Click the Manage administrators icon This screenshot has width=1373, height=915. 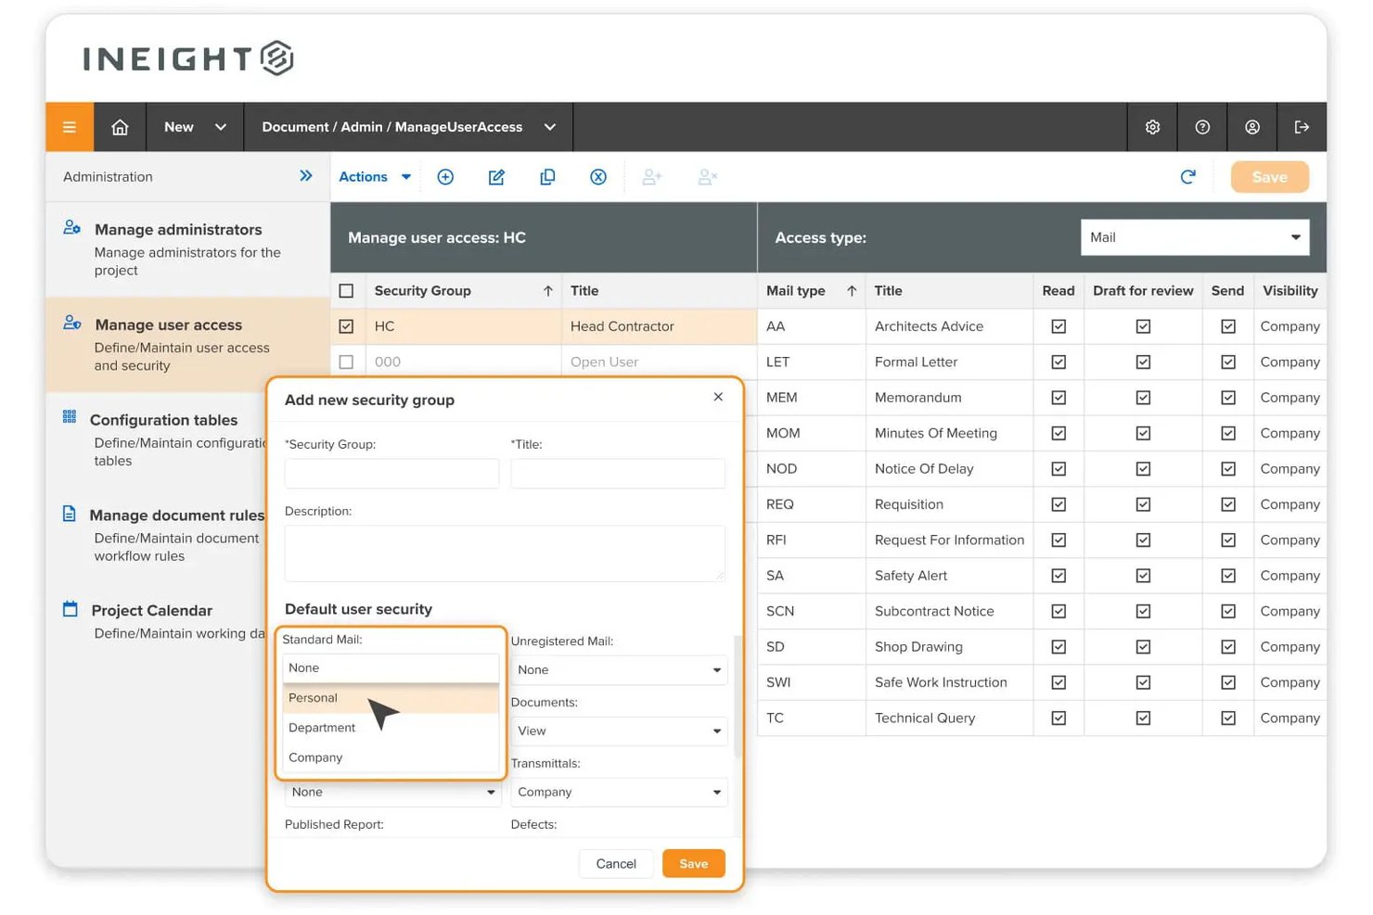[71, 228]
